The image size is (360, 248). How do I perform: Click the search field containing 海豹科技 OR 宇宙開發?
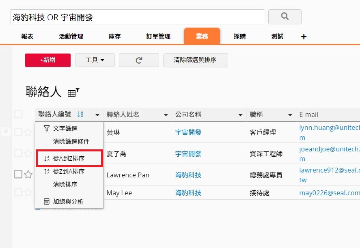pyautogui.click(x=137, y=17)
